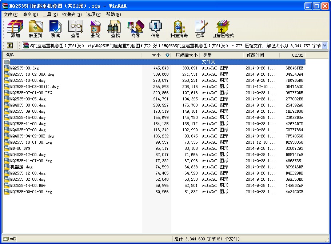Viewport: 331px width, 244px height.
Task: Click the disk drive status bar icon
Action: [x=6, y=239]
